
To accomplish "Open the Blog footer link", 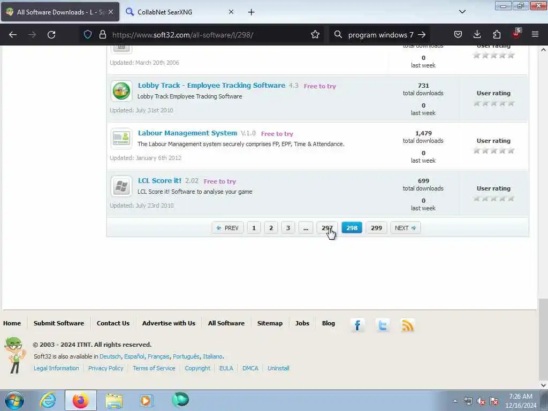I will pyautogui.click(x=328, y=323).
